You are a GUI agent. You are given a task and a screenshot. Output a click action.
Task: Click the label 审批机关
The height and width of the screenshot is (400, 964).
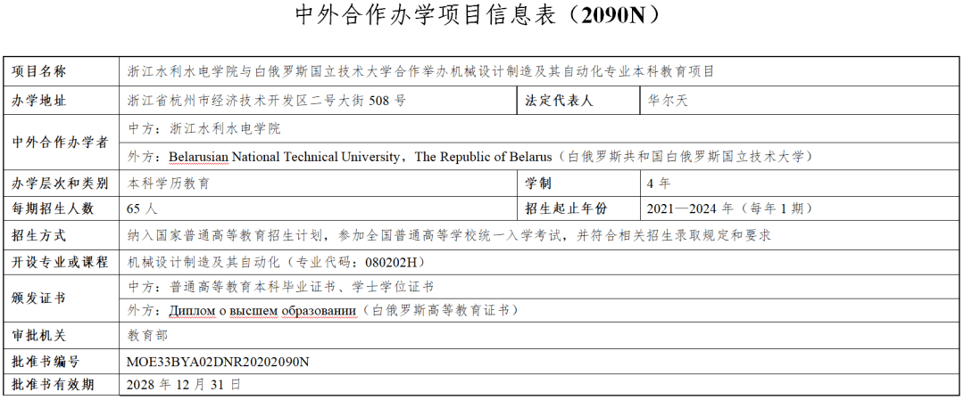click(38, 336)
